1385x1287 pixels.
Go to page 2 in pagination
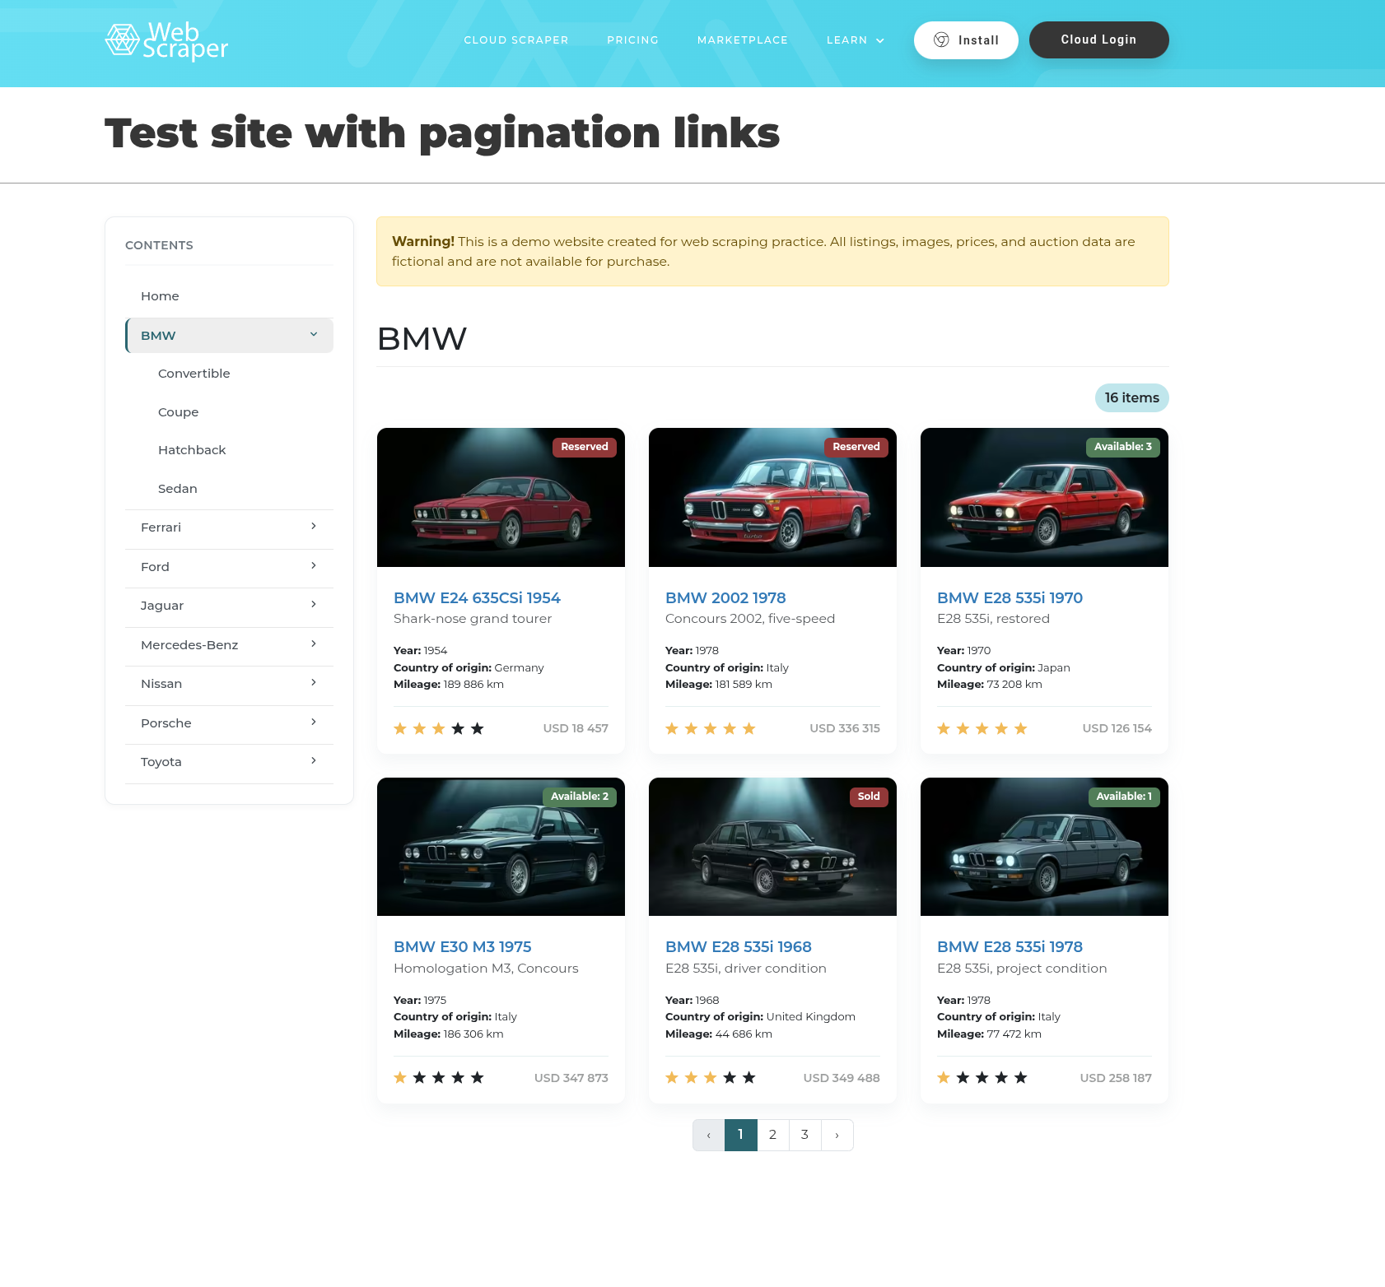[773, 1136]
